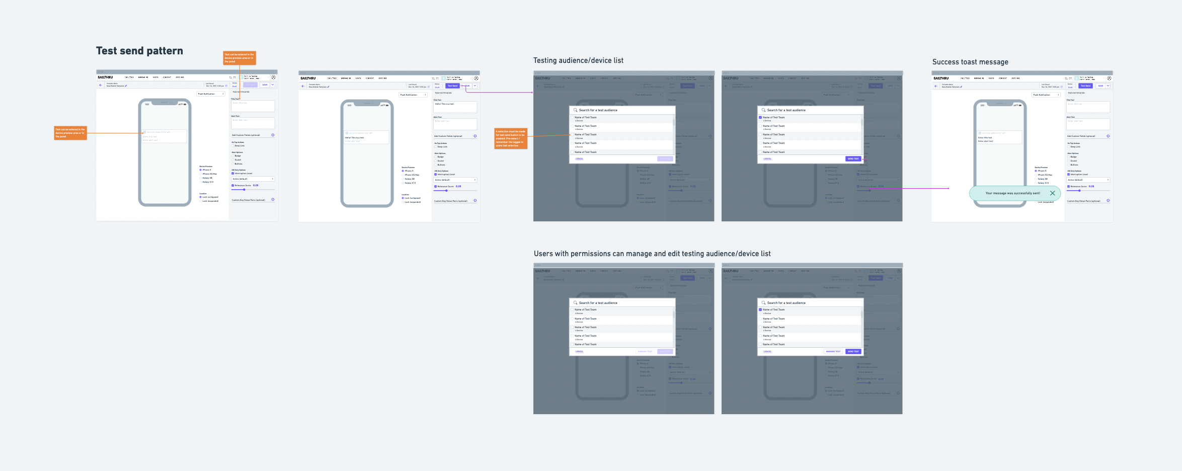This screenshot has height=471, width=1182.
Task: Click enabled MANAGE TEST button in bottom-right dialog
Action: click(833, 352)
